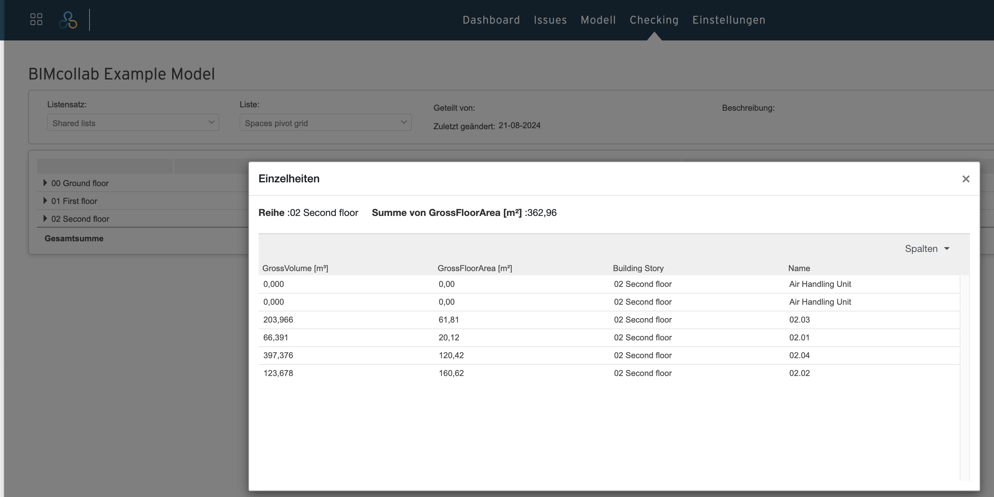The image size is (994, 497).
Task: Click the Zuletzt geändert date 21-08-2024
Action: 519,125
